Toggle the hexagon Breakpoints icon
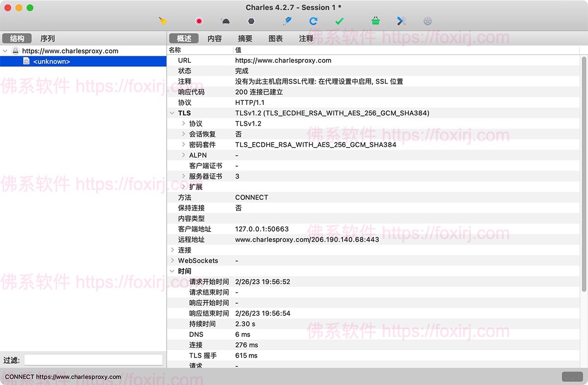 pos(251,21)
